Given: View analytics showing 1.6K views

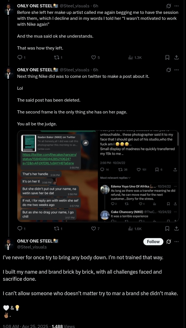Looking at the screenshot, I should tap(135, 229).
